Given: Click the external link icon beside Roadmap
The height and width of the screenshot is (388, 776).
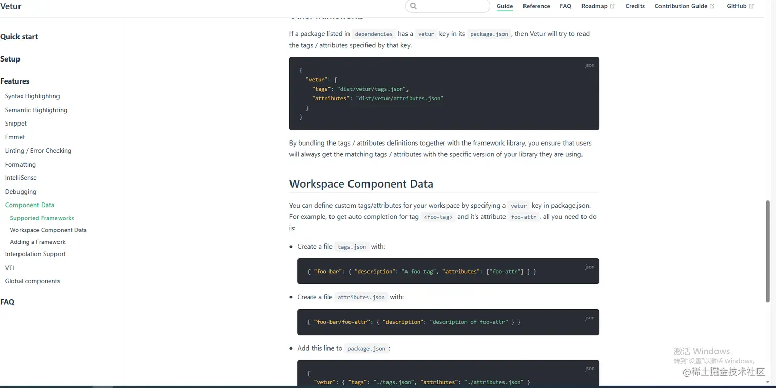Looking at the screenshot, I should (612, 6).
